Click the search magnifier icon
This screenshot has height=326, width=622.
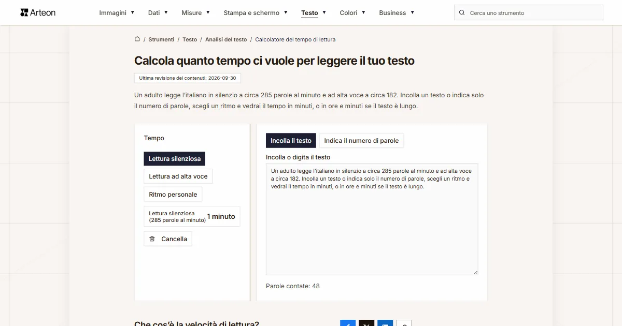[462, 12]
